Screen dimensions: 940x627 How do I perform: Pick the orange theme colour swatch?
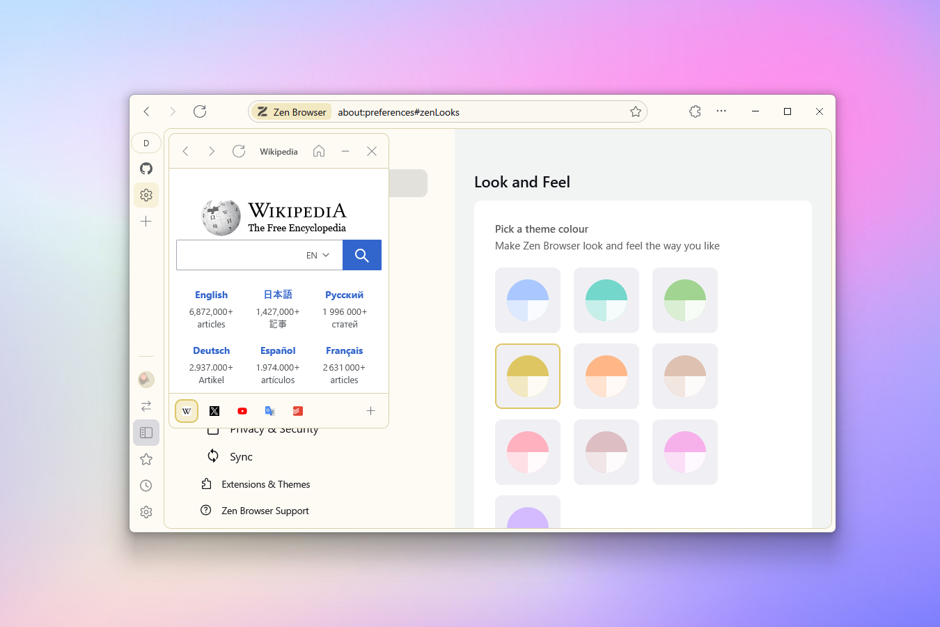point(606,376)
